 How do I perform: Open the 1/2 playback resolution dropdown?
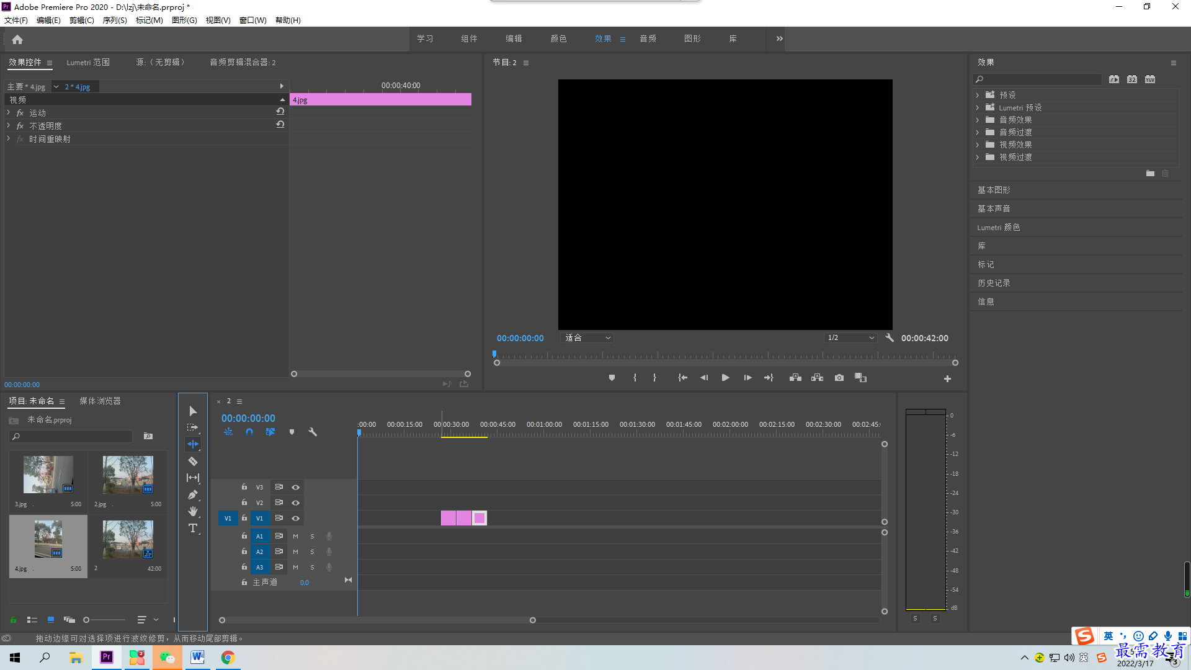point(850,338)
